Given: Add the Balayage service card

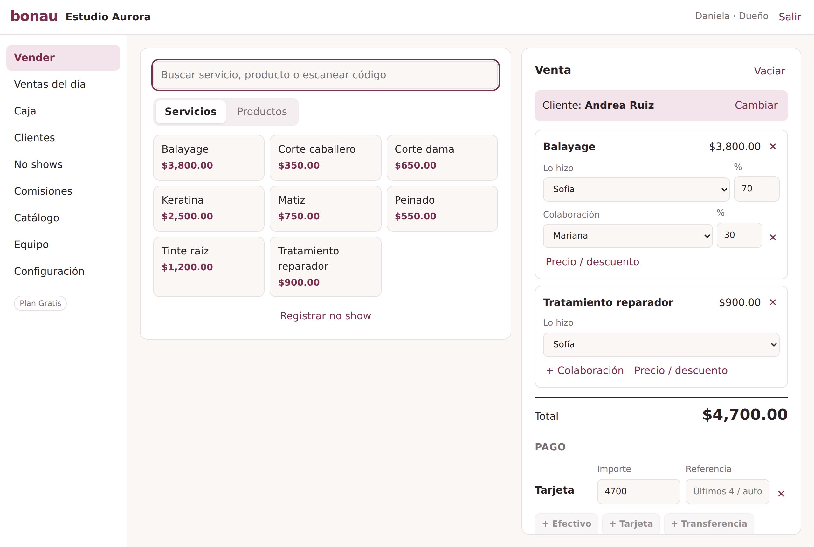Looking at the screenshot, I should tap(209, 158).
